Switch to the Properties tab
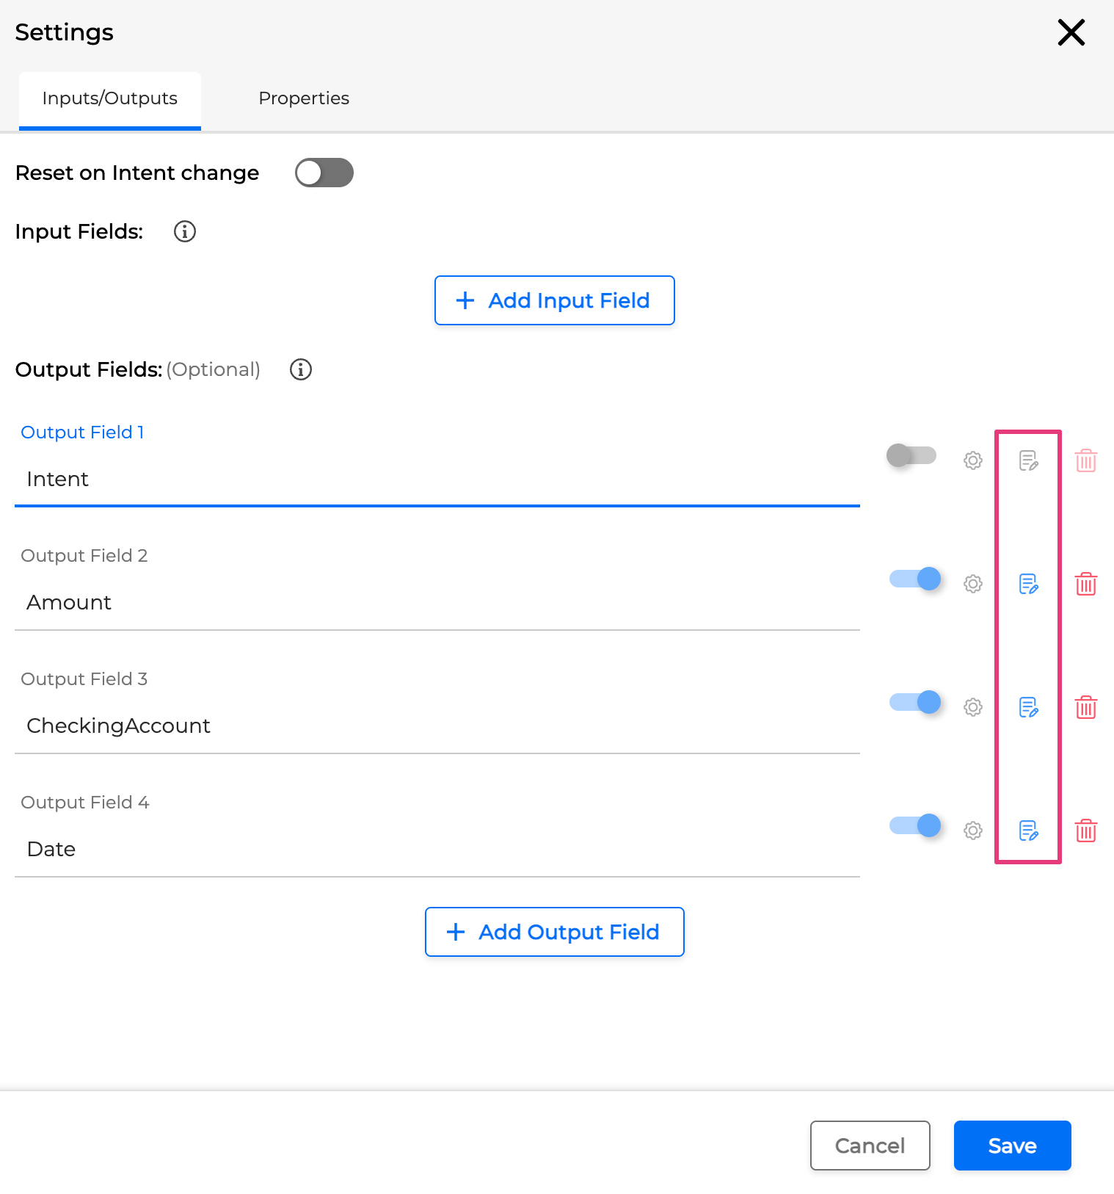 coord(304,98)
